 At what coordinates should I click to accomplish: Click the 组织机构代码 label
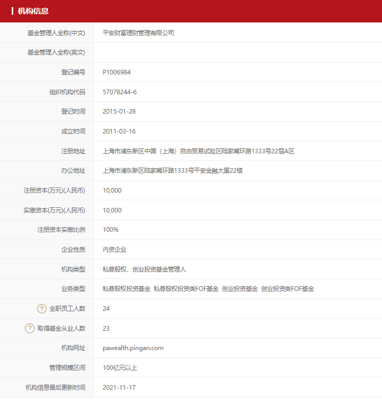click(67, 92)
